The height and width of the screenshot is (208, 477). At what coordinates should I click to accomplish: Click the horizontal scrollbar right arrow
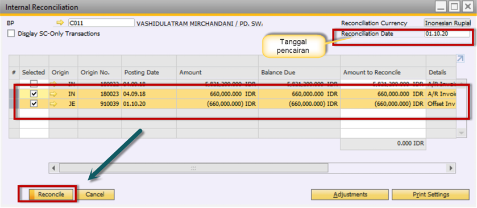[x=451, y=168]
